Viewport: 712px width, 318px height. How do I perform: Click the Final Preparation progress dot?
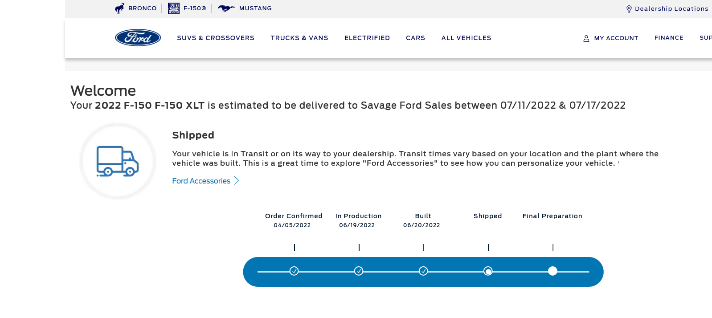coord(552,271)
